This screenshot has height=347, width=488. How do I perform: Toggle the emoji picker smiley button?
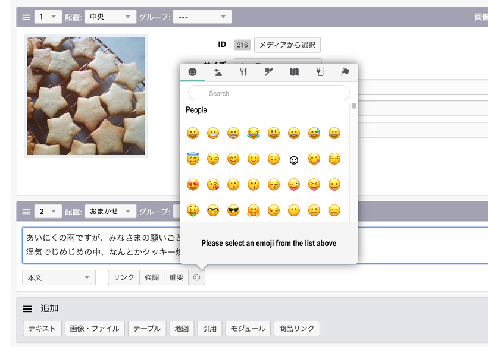tap(197, 277)
